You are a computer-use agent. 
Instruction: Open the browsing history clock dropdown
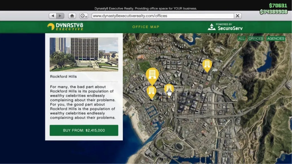(x=84, y=16)
